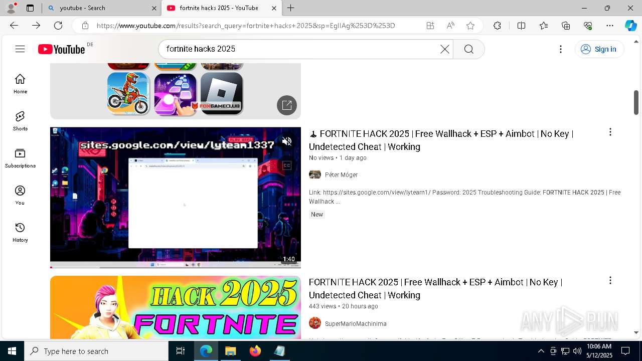Click the Roblox game ad icon
The width and height of the screenshot is (642, 361).
click(x=222, y=94)
